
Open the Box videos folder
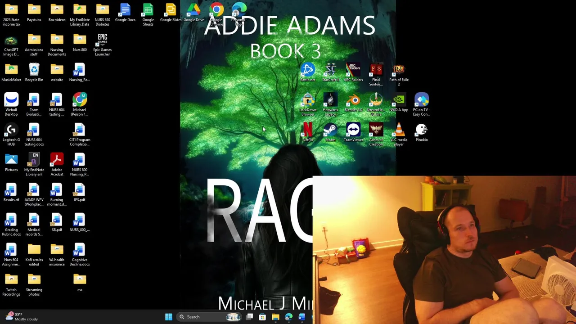pyautogui.click(x=57, y=13)
